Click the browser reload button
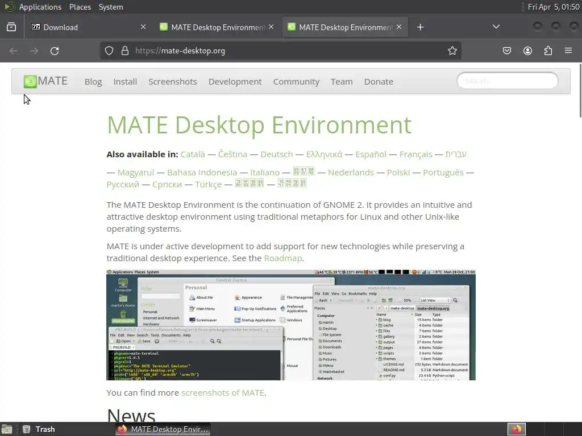Image resolution: width=582 pixels, height=436 pixels. coord(55,51)
